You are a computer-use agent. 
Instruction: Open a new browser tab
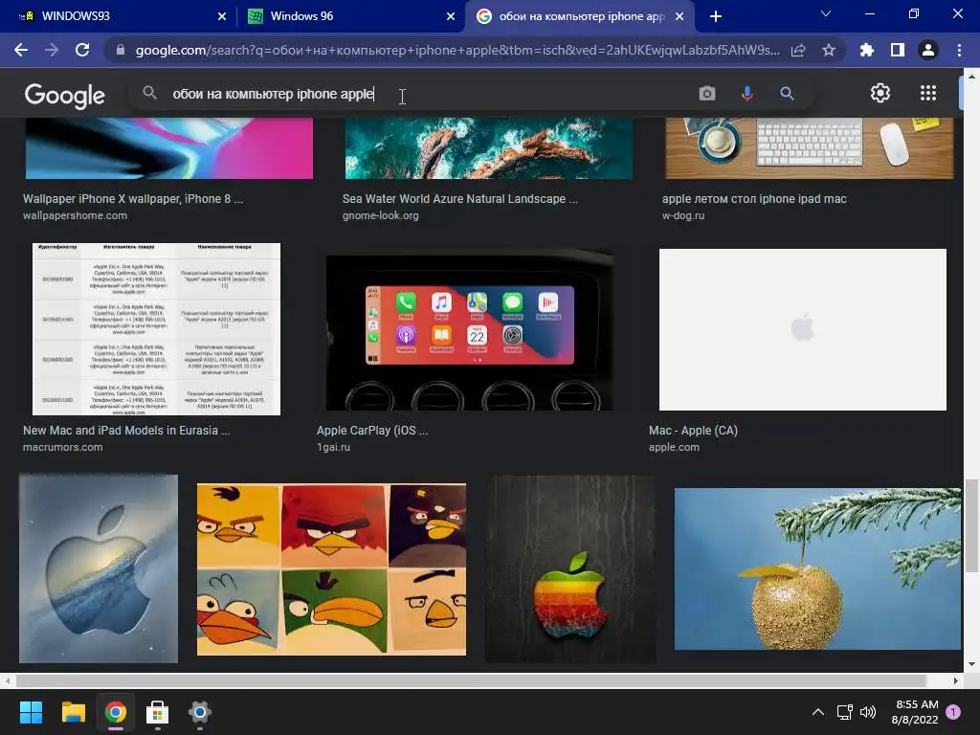coord(716,16)
